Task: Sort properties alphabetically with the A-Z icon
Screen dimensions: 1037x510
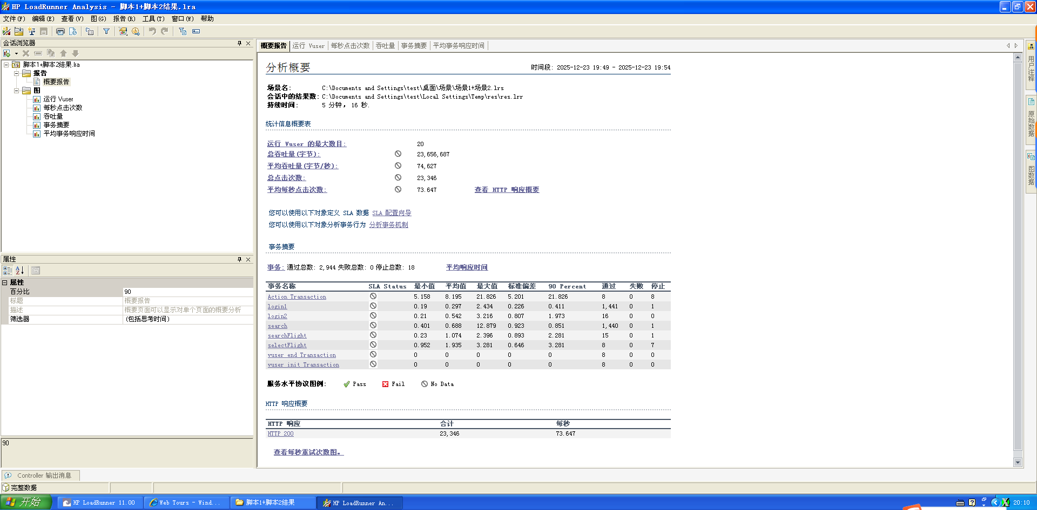Action: pyautogui.click(x=19, y=271)
